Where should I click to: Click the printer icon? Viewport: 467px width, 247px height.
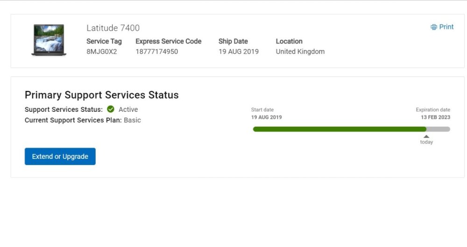(434, 27)
